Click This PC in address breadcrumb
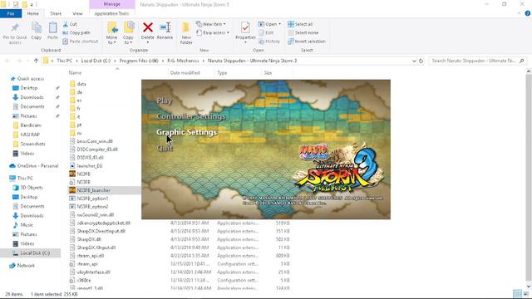This screenshot has height=299, width=532. point(65,61)
